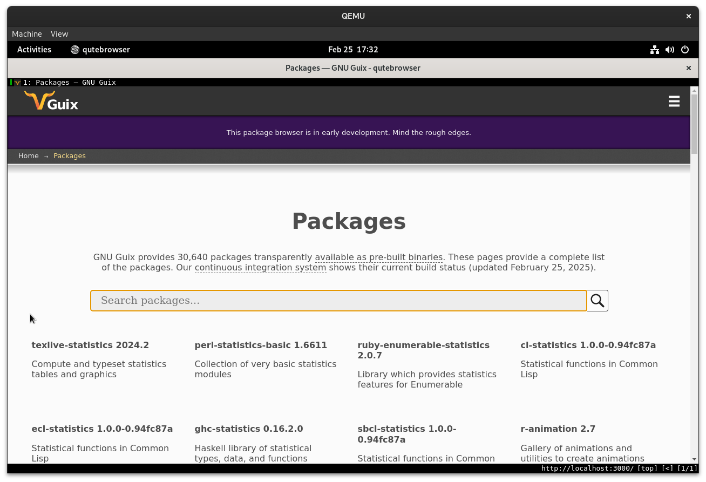
Task: Click "Haskell library of statistical types" description
Action: pyautogui.click(x=253, y=453)
